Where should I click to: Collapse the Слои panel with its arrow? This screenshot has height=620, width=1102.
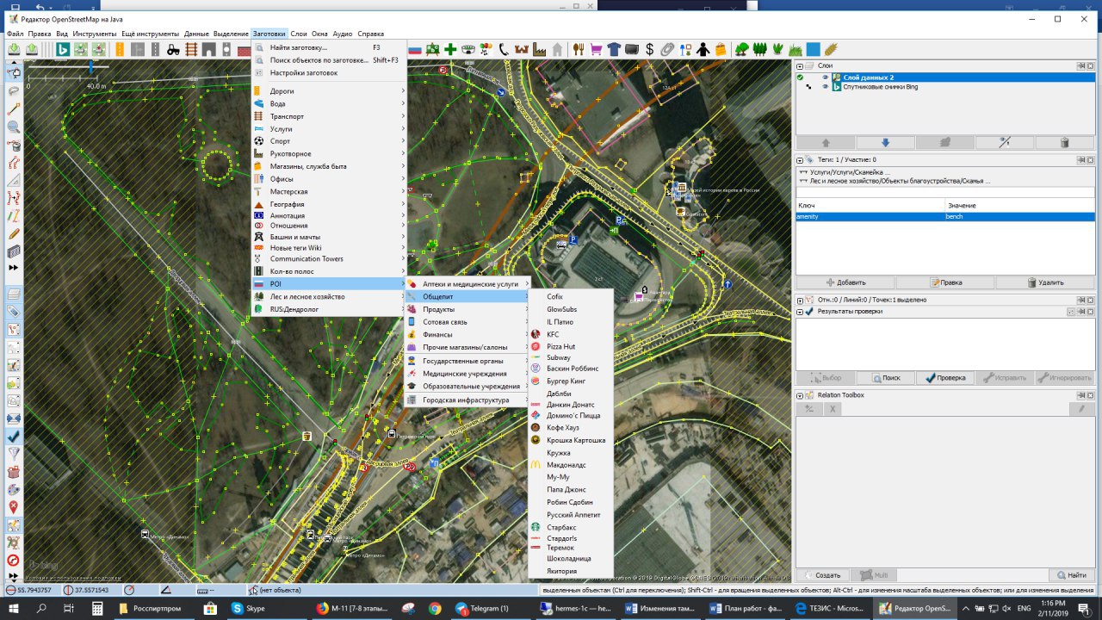[800, 65]
